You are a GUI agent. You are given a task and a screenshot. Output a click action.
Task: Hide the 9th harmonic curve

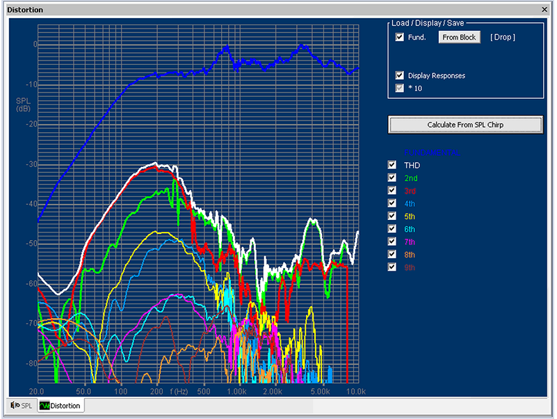click(392, 267)
